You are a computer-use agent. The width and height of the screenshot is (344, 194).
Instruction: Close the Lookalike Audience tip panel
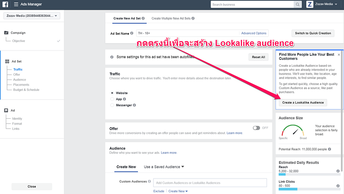click(339, 55)
